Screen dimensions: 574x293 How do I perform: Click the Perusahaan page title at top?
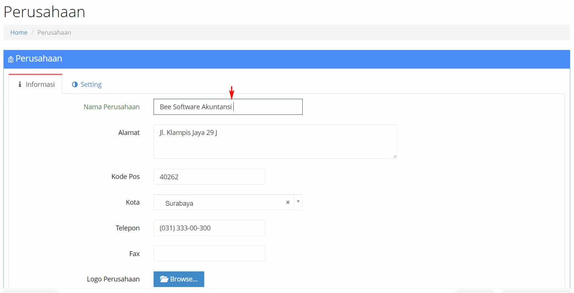pos(44,12)
